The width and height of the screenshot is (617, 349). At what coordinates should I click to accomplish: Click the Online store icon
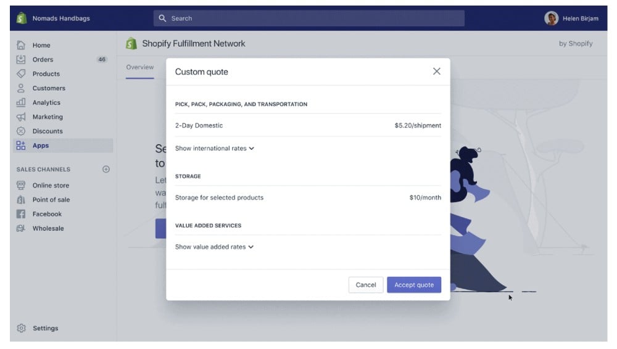(x=21, y=186)
